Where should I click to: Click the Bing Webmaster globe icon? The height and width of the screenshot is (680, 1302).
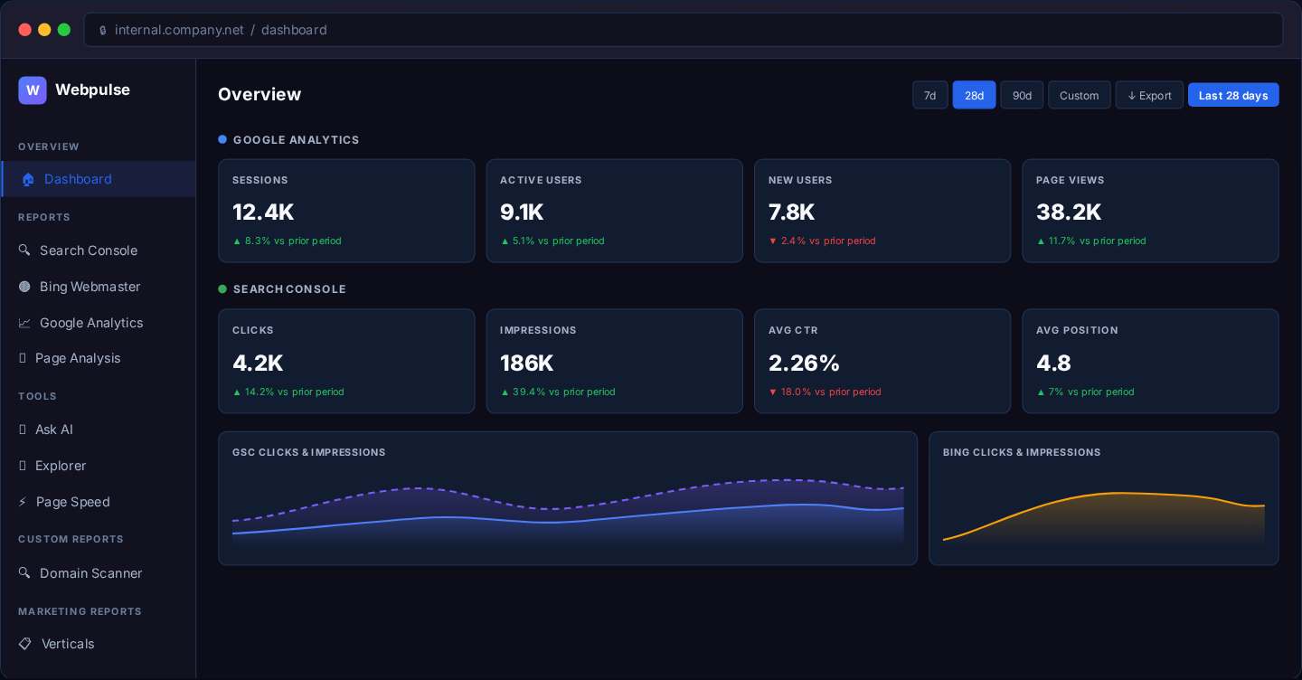click(24, 287)
